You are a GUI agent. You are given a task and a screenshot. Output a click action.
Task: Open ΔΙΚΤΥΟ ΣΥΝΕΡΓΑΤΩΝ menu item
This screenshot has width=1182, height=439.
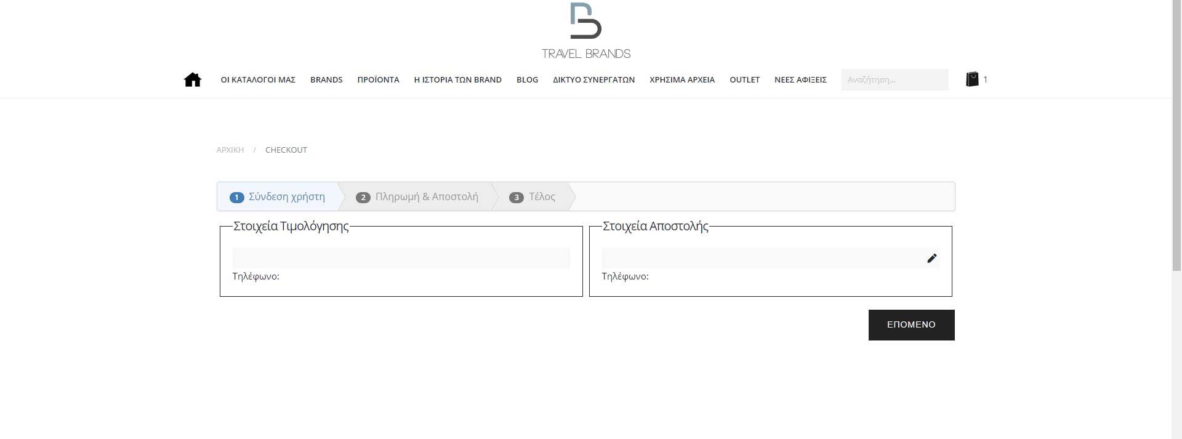point(593,79)
